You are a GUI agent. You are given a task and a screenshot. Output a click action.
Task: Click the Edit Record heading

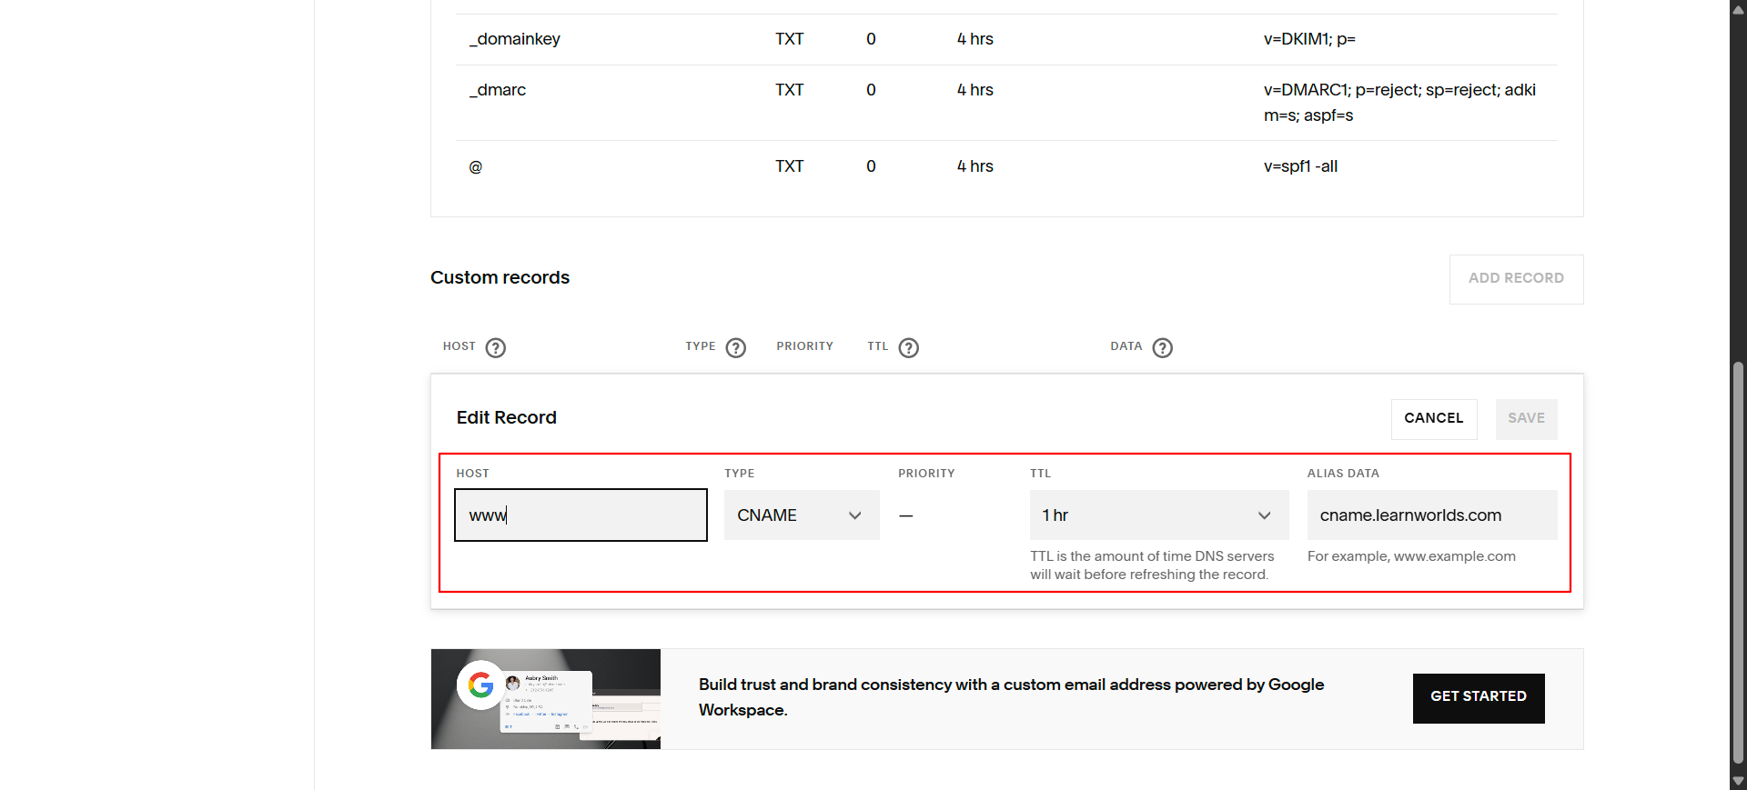click(507, 417)
